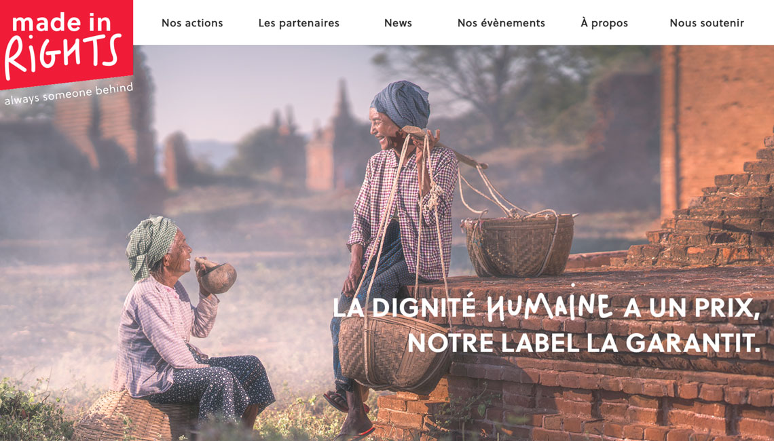774x441 pixels.
Task: Open the À propos menu item
Action: [604, 23]
